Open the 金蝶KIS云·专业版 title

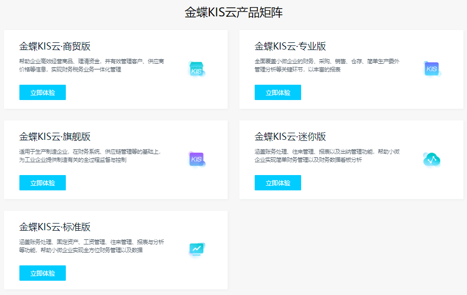(290, 46)
